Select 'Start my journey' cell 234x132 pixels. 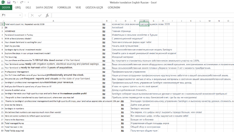53,46
